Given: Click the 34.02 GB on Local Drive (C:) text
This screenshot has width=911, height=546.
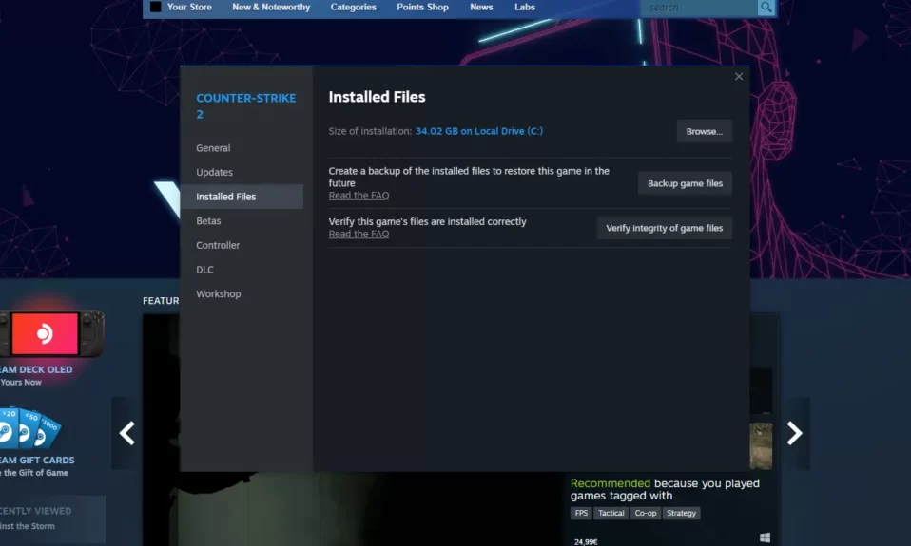Looking at the screenshot, I should [x=478, y=131].
